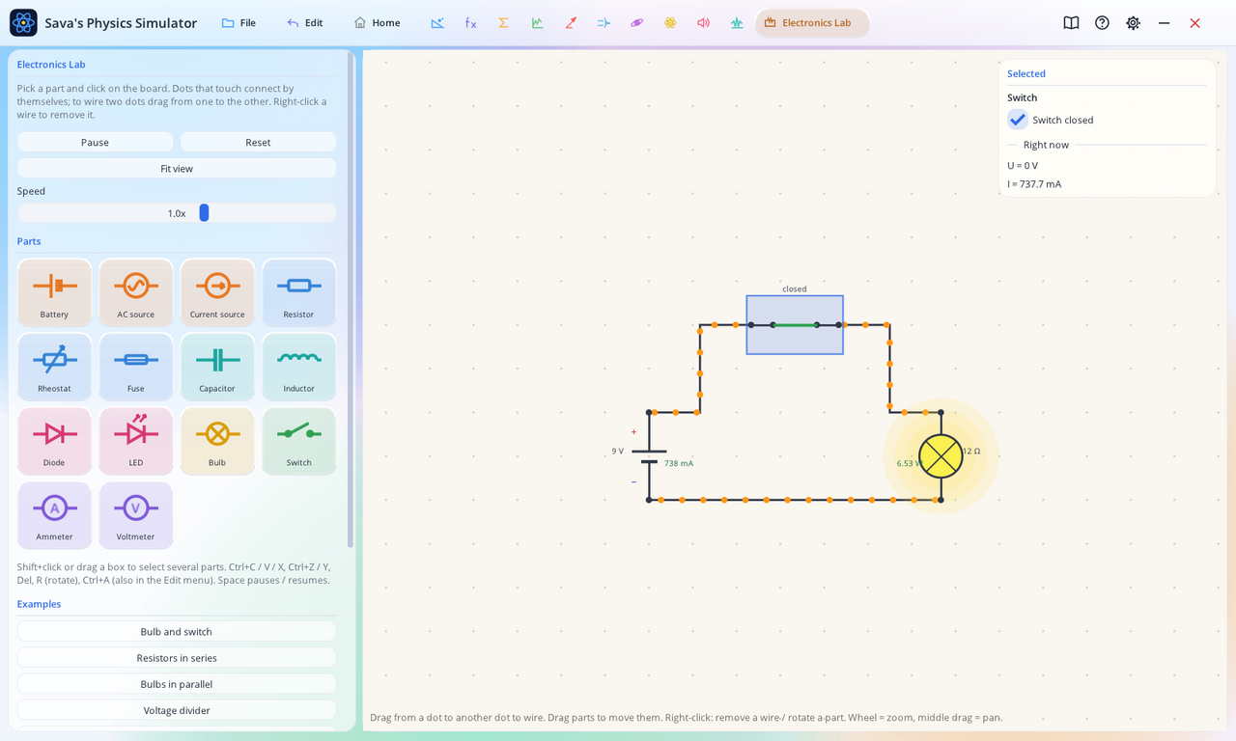Viewport: 1236px width, 741px height.
Task: Open the Edit menu
Action: point(305,23)
